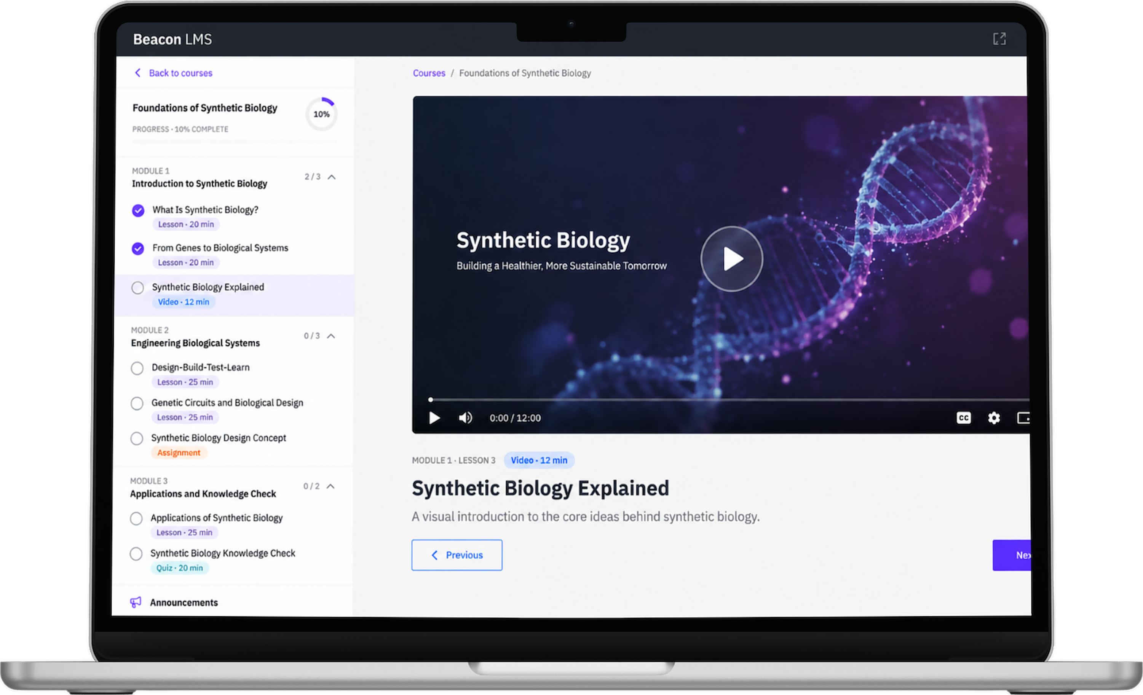1143x695 pixels.
Task: Open video settings gear icon
Action: click(x=994, y=418)
